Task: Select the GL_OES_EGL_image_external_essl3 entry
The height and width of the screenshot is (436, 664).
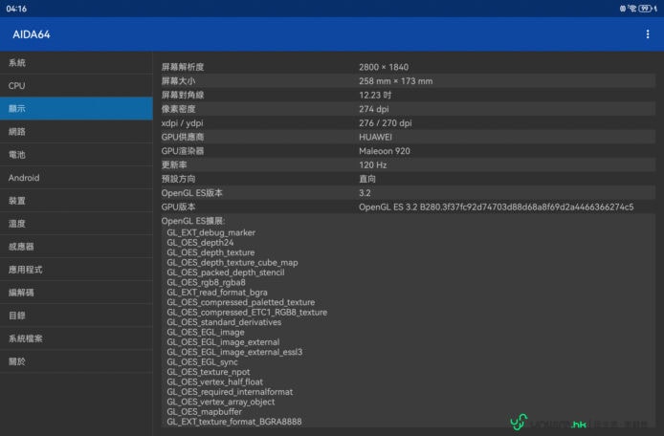Action: point(234,352)
